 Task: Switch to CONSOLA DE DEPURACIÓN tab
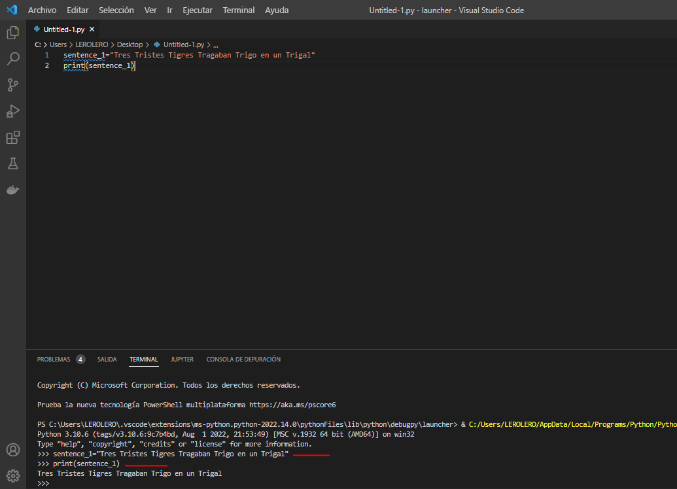(x=243, y=360)
